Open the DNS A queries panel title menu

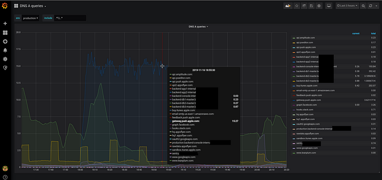tap(198, 27)
